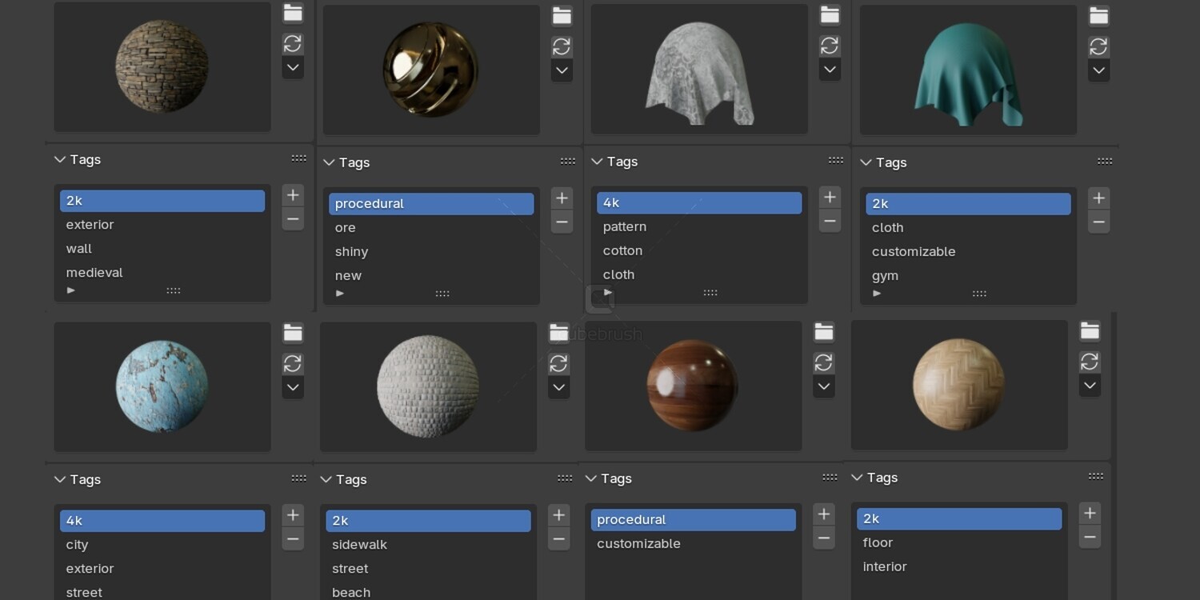The image size is (1200, 600).
Task: Select the dark wood sphere preview thumbnail
Action: tap(693, 386)
